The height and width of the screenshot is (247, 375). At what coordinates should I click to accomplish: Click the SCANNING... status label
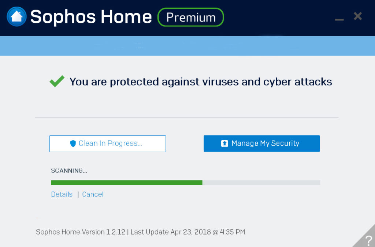pos(69,171)
